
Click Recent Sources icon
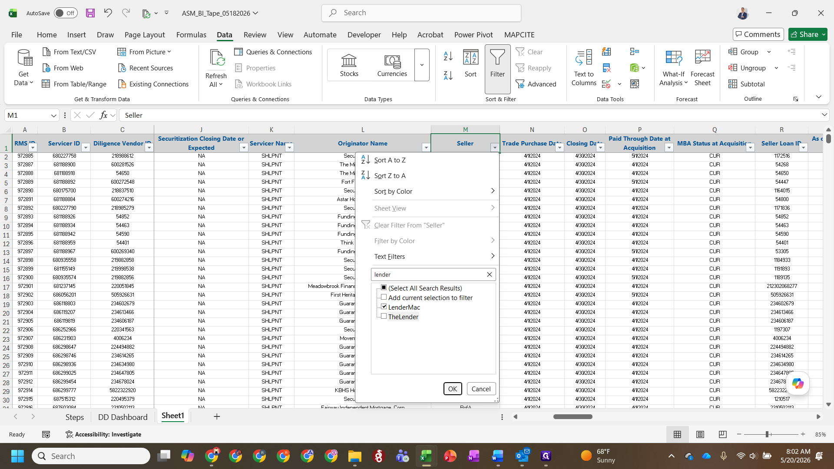pyautogui.click(x=122, y=68)
